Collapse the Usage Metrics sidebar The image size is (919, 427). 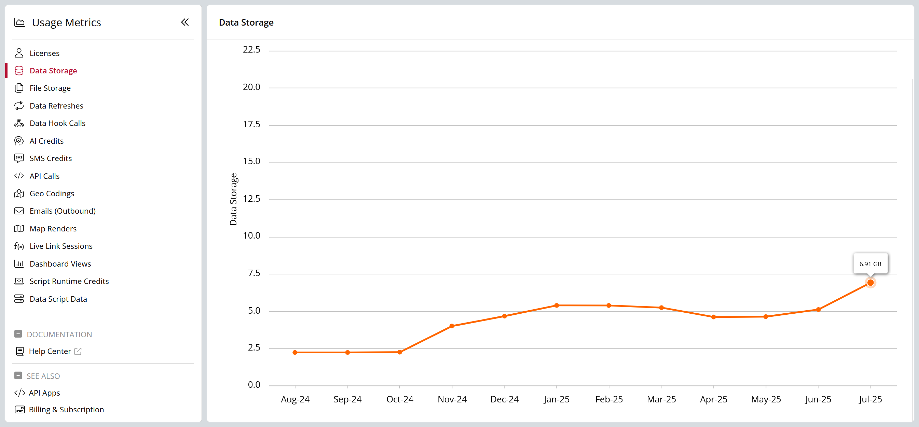click(184, 23)
